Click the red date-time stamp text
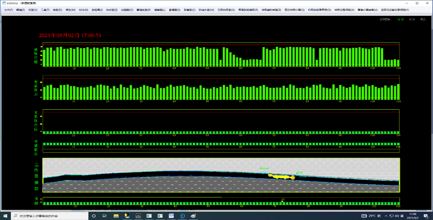Screen dimensions: 433x220 click(x=70, y=36)
